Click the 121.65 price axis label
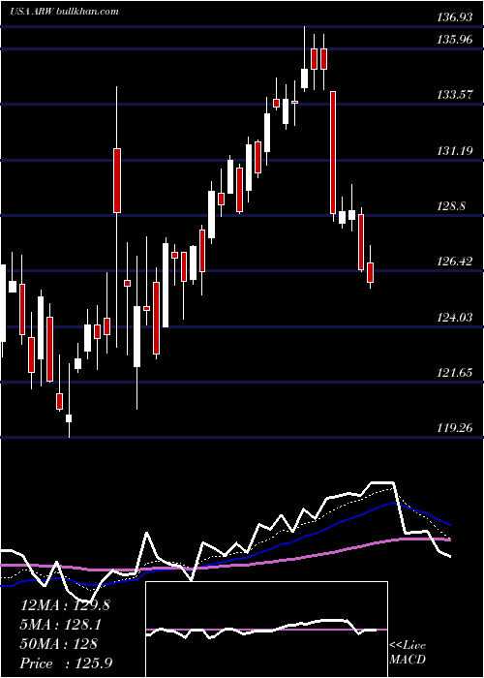Screen dimensions: 484x678 click(x=455, y=373)
